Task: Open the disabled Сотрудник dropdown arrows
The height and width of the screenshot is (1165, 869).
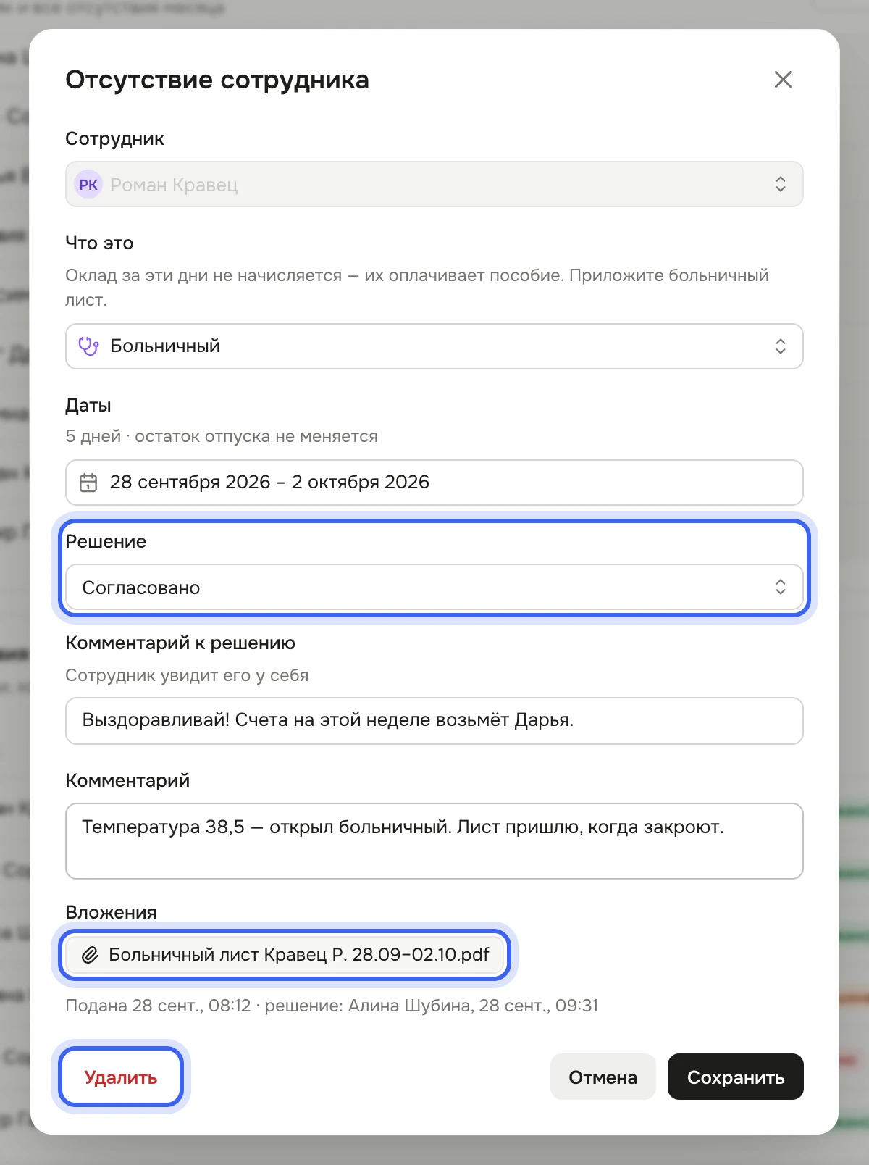Action: pos(780,184)
